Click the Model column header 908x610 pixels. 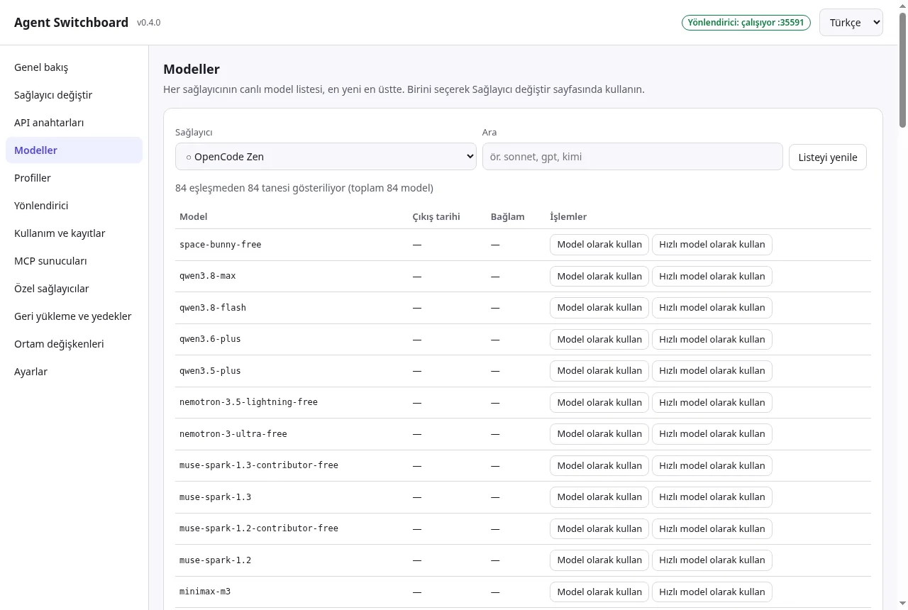click(x=194, y=217)
